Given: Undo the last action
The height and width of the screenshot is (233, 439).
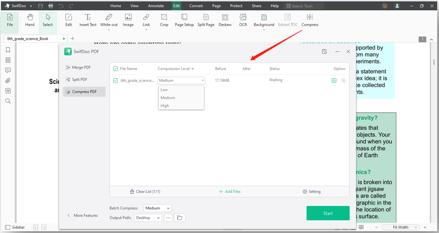Looking at the screenshot, I should [x=61, y=6].
